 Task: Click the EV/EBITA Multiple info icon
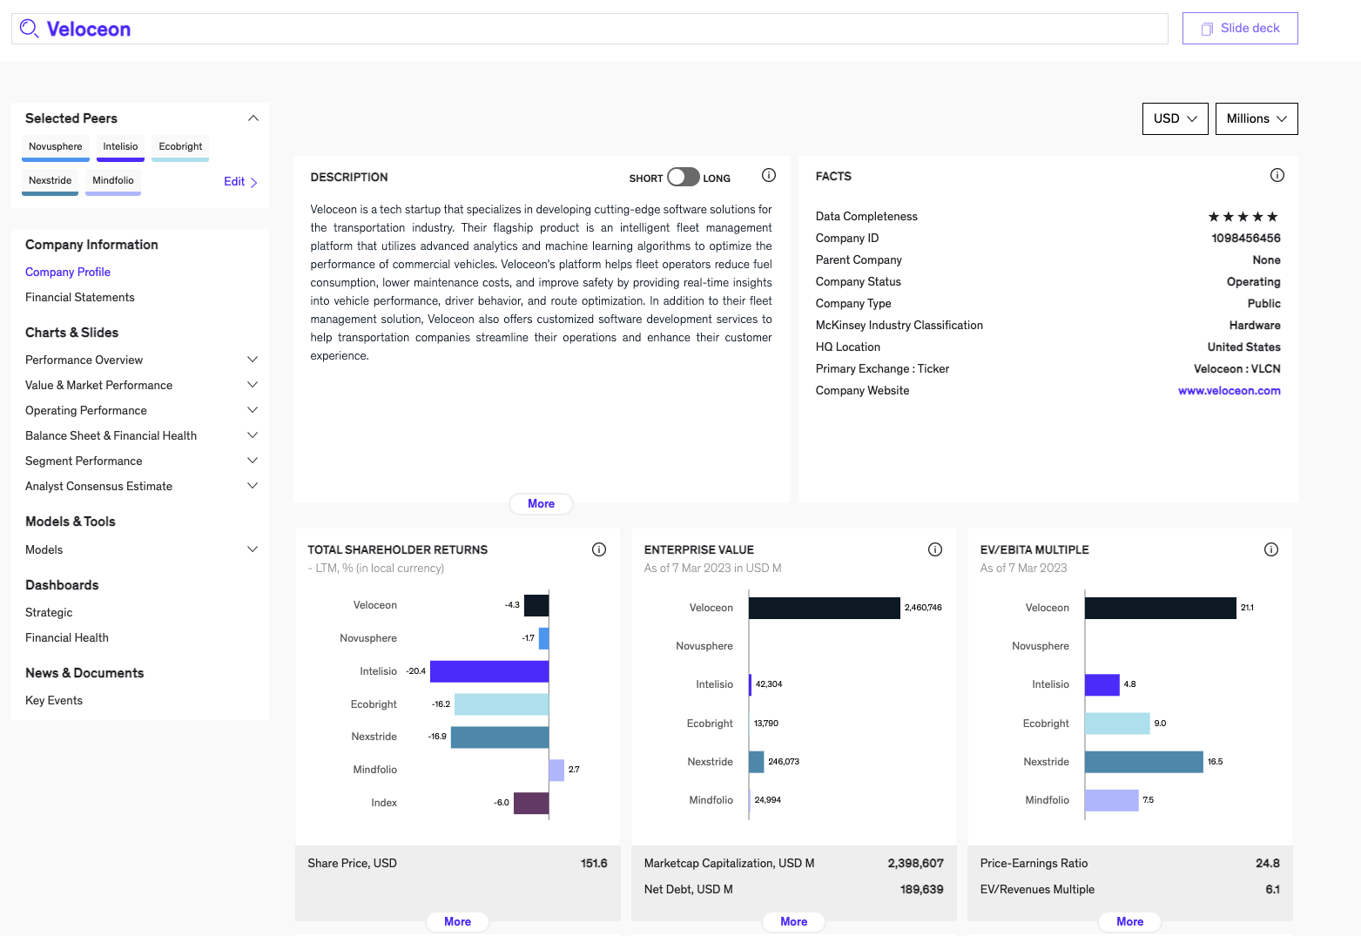pos(1271,549)
